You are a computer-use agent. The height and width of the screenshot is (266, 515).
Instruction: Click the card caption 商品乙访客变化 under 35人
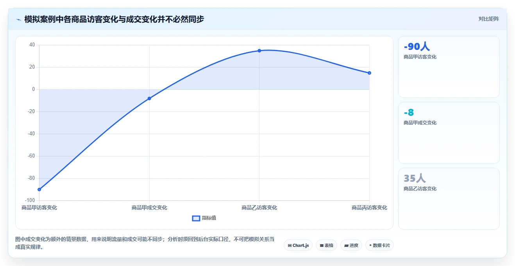(420, 189)
